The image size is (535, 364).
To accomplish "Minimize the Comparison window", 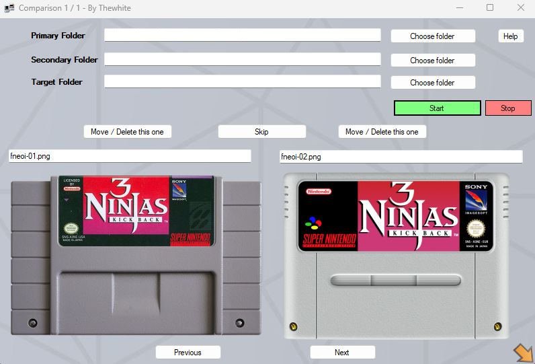I will [x=460, y=7].
